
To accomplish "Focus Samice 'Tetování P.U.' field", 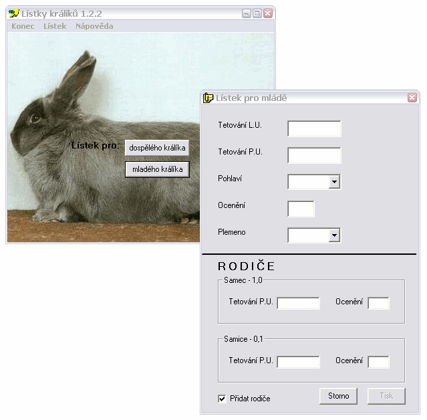I will (x=298, y=362).
